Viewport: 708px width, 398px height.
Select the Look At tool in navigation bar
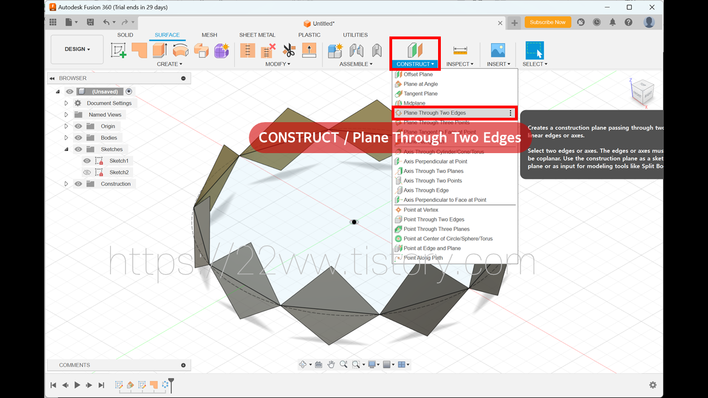pyautogui.click(x=318, y=364)
